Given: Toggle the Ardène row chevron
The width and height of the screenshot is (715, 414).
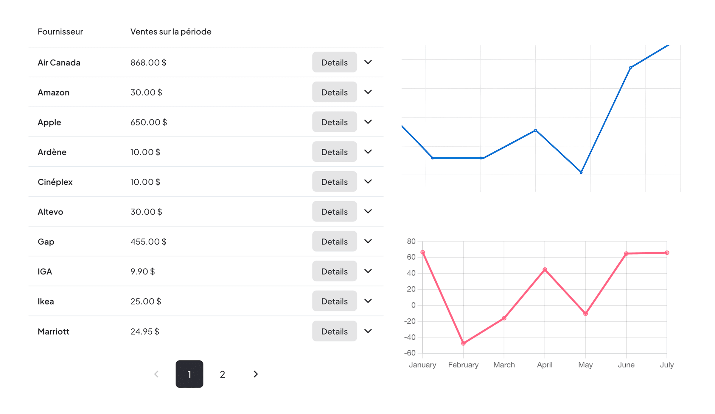Looking at the screenshot, I should point(368,152).
